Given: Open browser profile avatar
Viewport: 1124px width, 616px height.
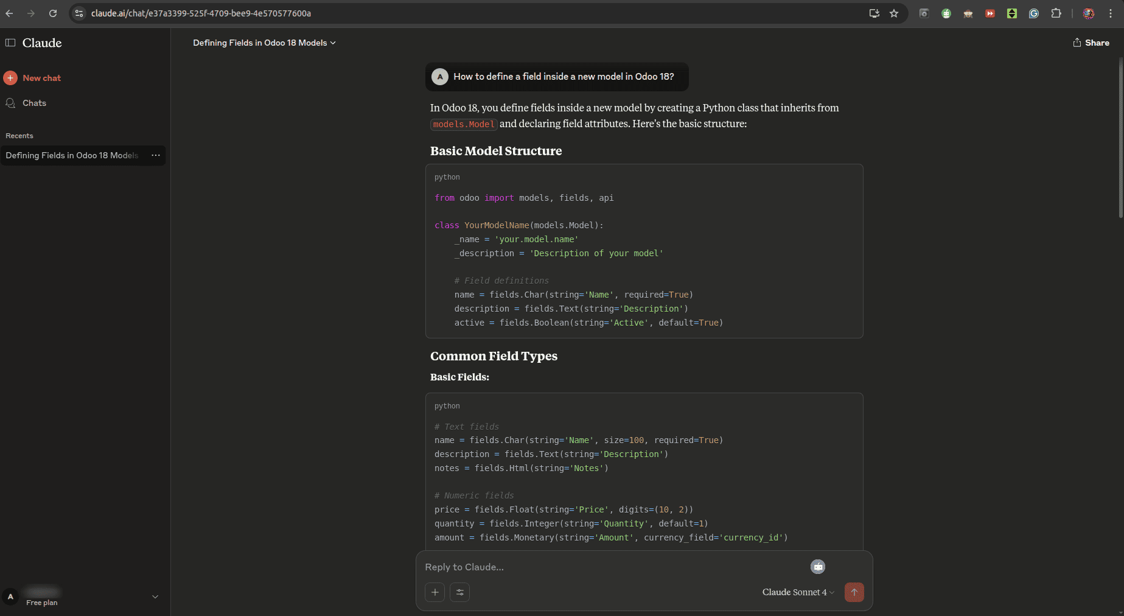Looking at the screenshot, I should pos(1089,13).
